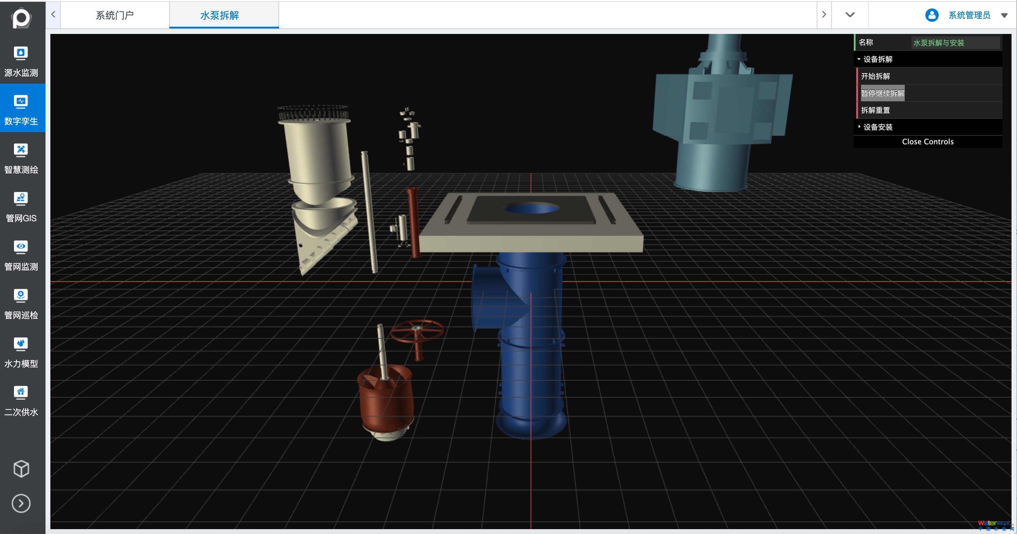Go to 管网巡检 sidebar icon

[x=21, y=295]
